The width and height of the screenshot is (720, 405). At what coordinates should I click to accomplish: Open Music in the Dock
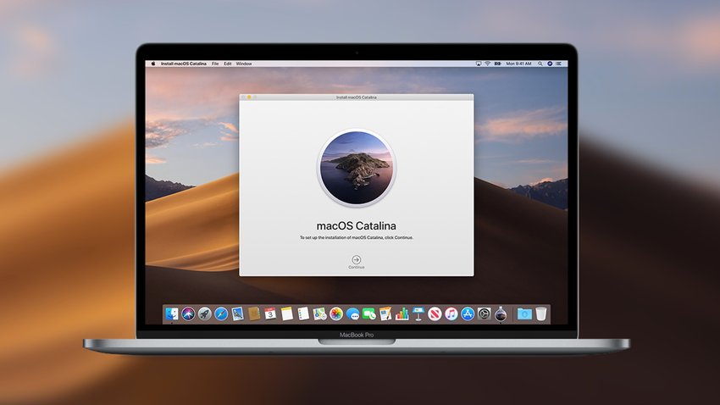(451, 313)
